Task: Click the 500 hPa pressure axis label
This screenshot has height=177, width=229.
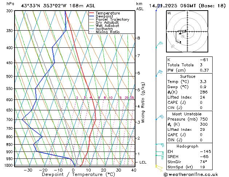Action: click(9, 76)
